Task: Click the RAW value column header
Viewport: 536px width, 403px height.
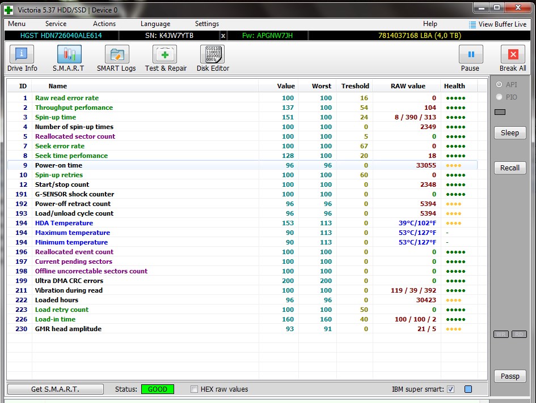Action: (408, 86)
